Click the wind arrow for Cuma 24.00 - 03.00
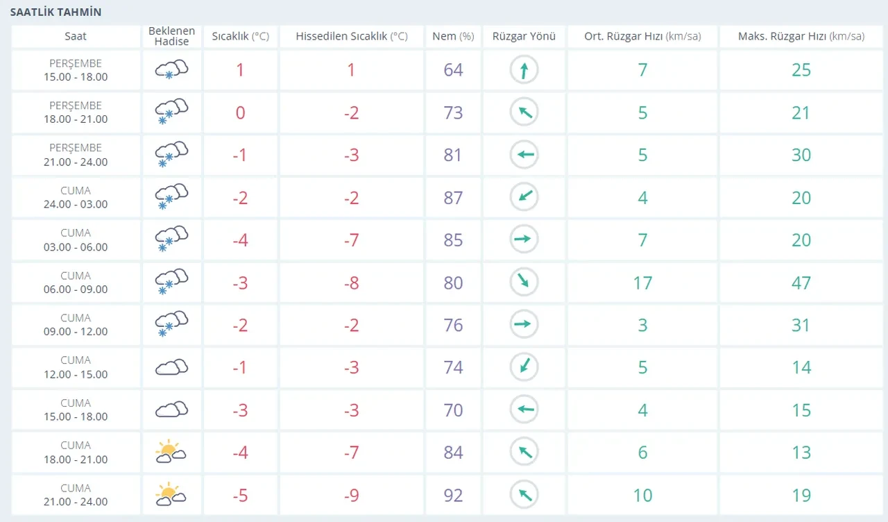The width and height of the screenshot is (888, 522). point(524,197)
